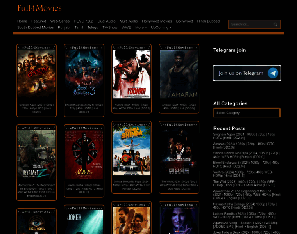The image size is (297, 234).
Task: Click Shinda Shinda No Papa title under poster
Action: pyautogui.click(x=131, y=185)
